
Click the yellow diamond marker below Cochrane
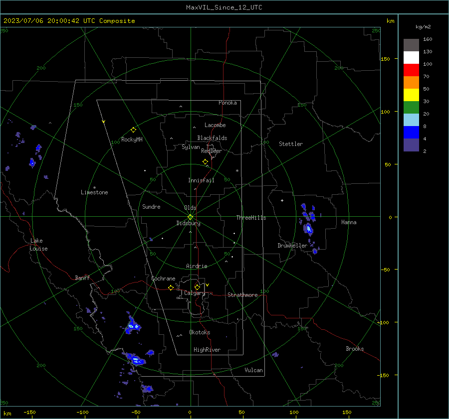tap(171, 288)
